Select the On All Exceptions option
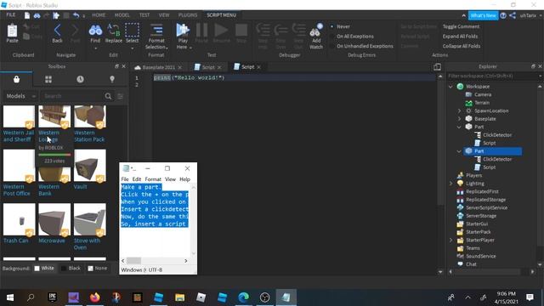Image resolution: width=544 pixels, height=306 pixels. 352,36
